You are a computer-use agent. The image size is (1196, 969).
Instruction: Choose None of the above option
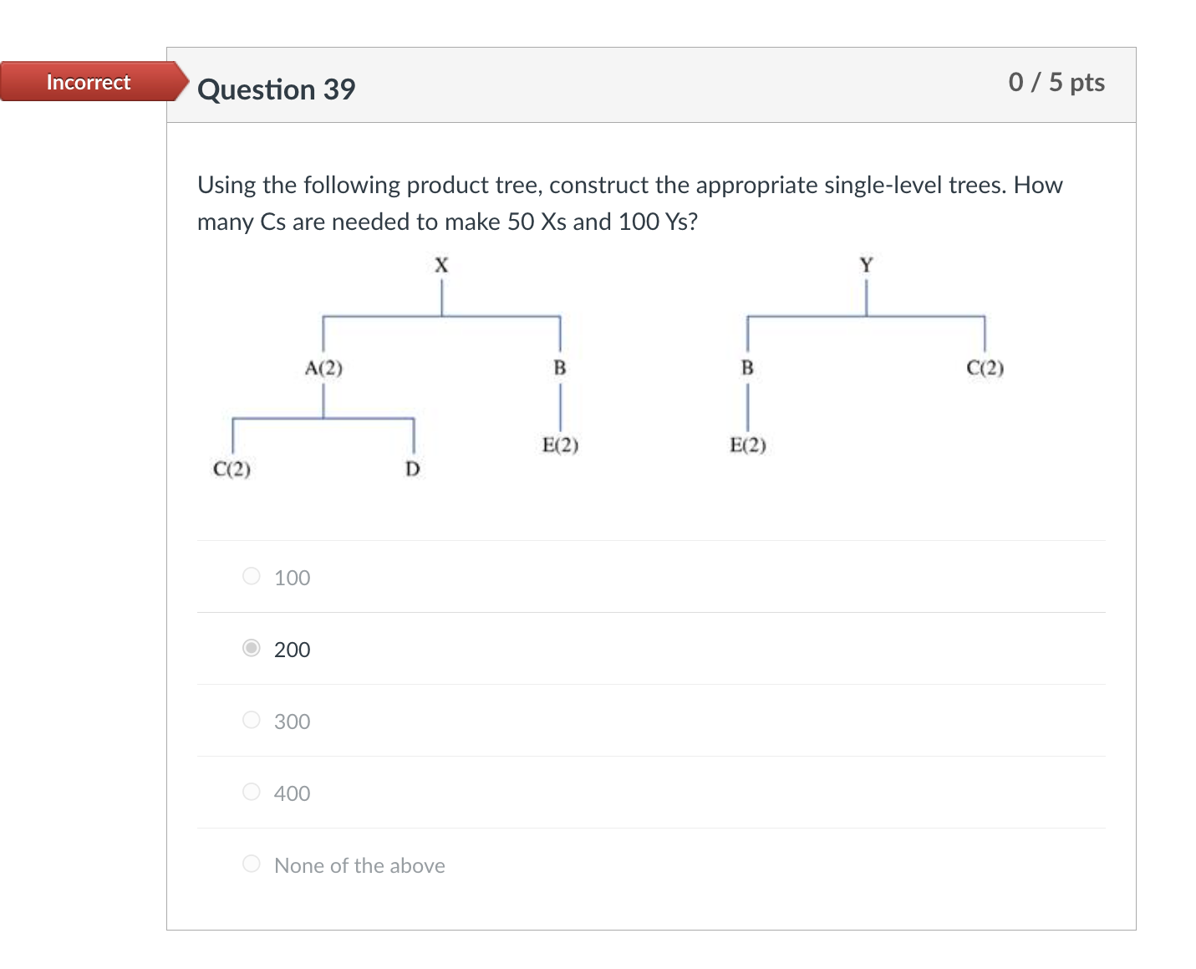point(251,863)
